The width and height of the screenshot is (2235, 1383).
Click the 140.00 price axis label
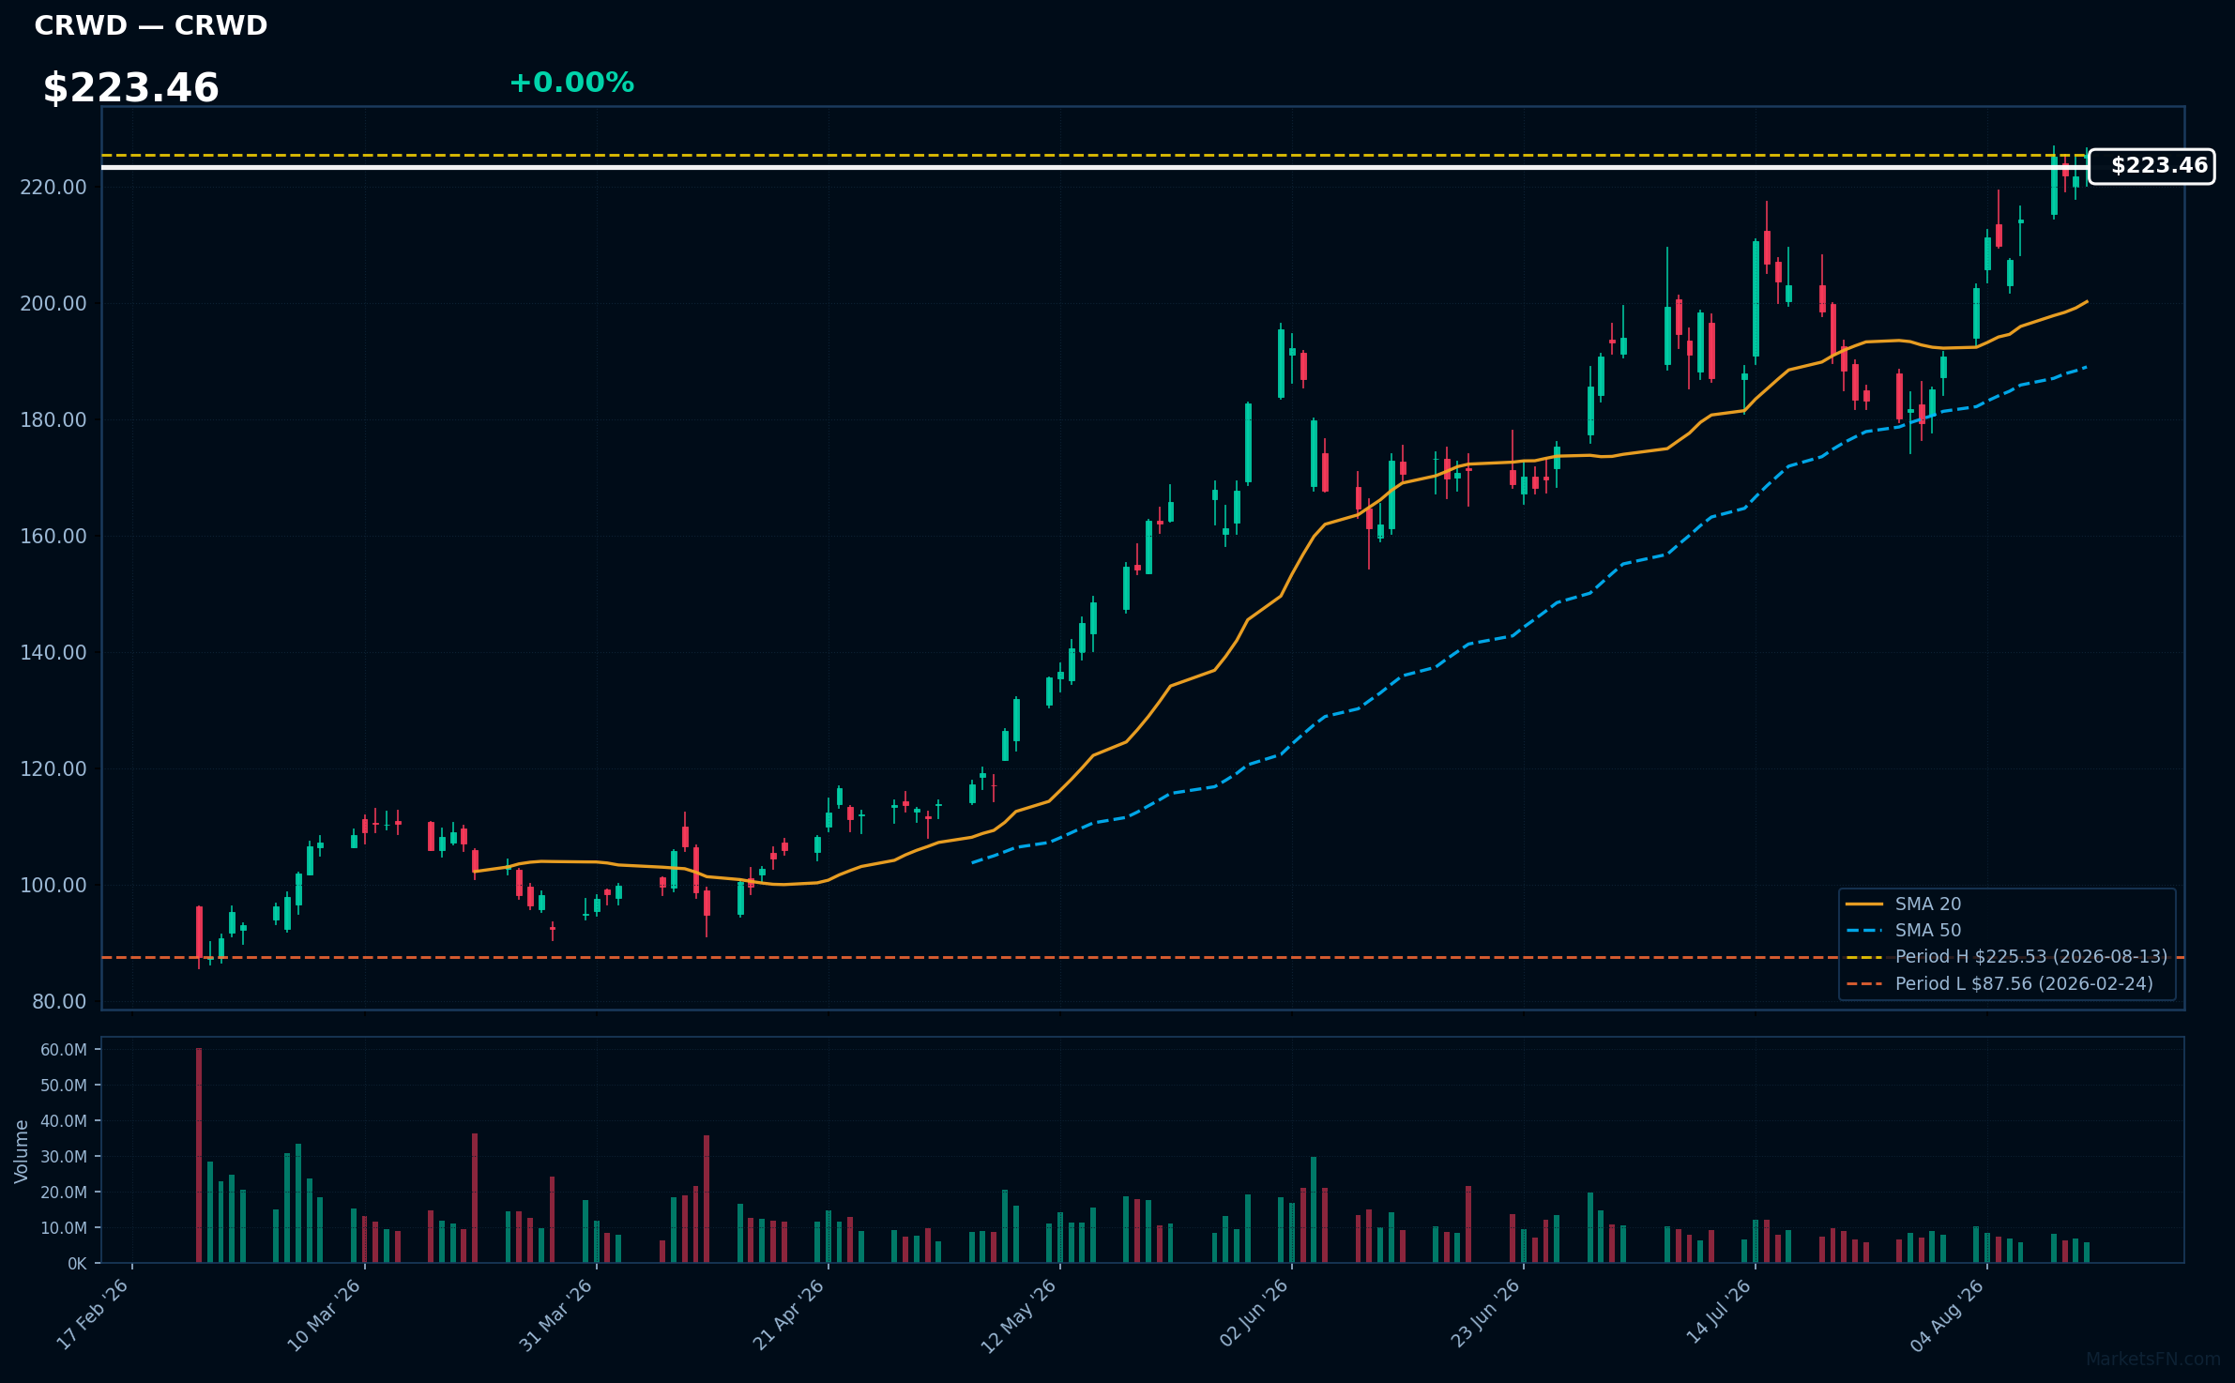53,653
